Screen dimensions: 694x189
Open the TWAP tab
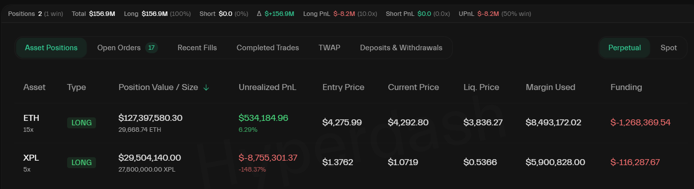tap(329, 48)
